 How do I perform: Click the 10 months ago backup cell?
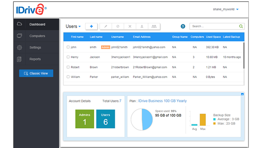click(232, 57)
